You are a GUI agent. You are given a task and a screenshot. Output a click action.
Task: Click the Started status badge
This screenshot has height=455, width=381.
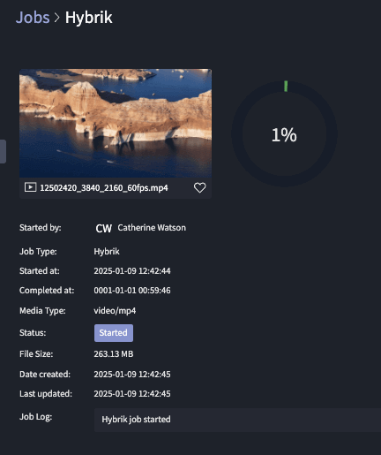(x=114, y=333)
